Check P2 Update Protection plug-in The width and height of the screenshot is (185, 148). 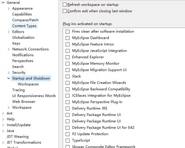pyautogui.click(x=67, y=134)
